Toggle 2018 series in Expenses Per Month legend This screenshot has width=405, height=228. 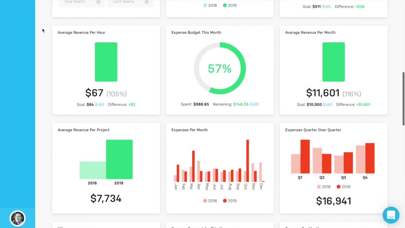point(210,201)
